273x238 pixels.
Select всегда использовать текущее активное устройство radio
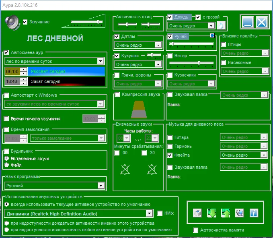6,204
